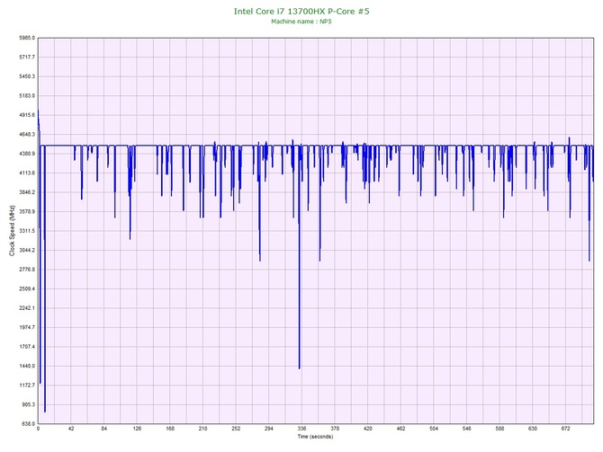Click the x-axis tick label 84
The height and width of the screenshot is (452, 603).
point(103,429)
